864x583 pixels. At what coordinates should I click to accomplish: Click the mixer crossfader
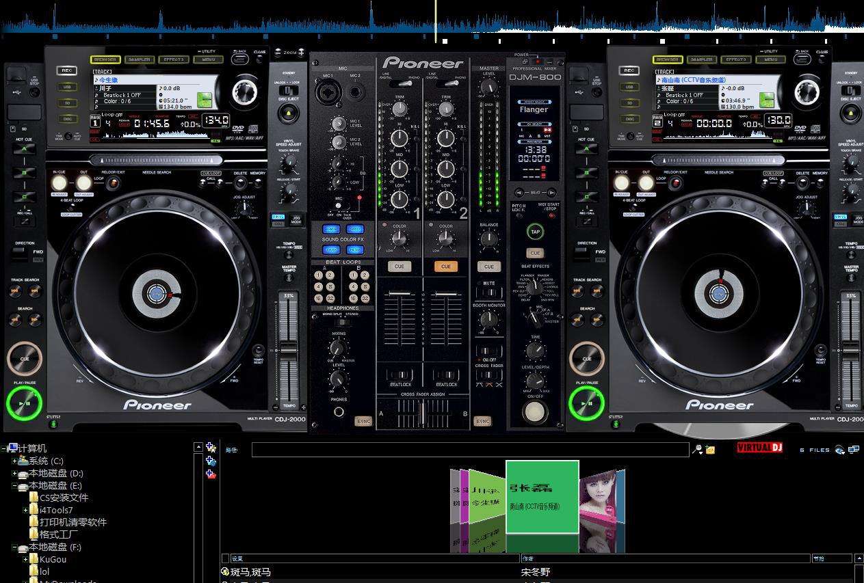click(423, 414)
